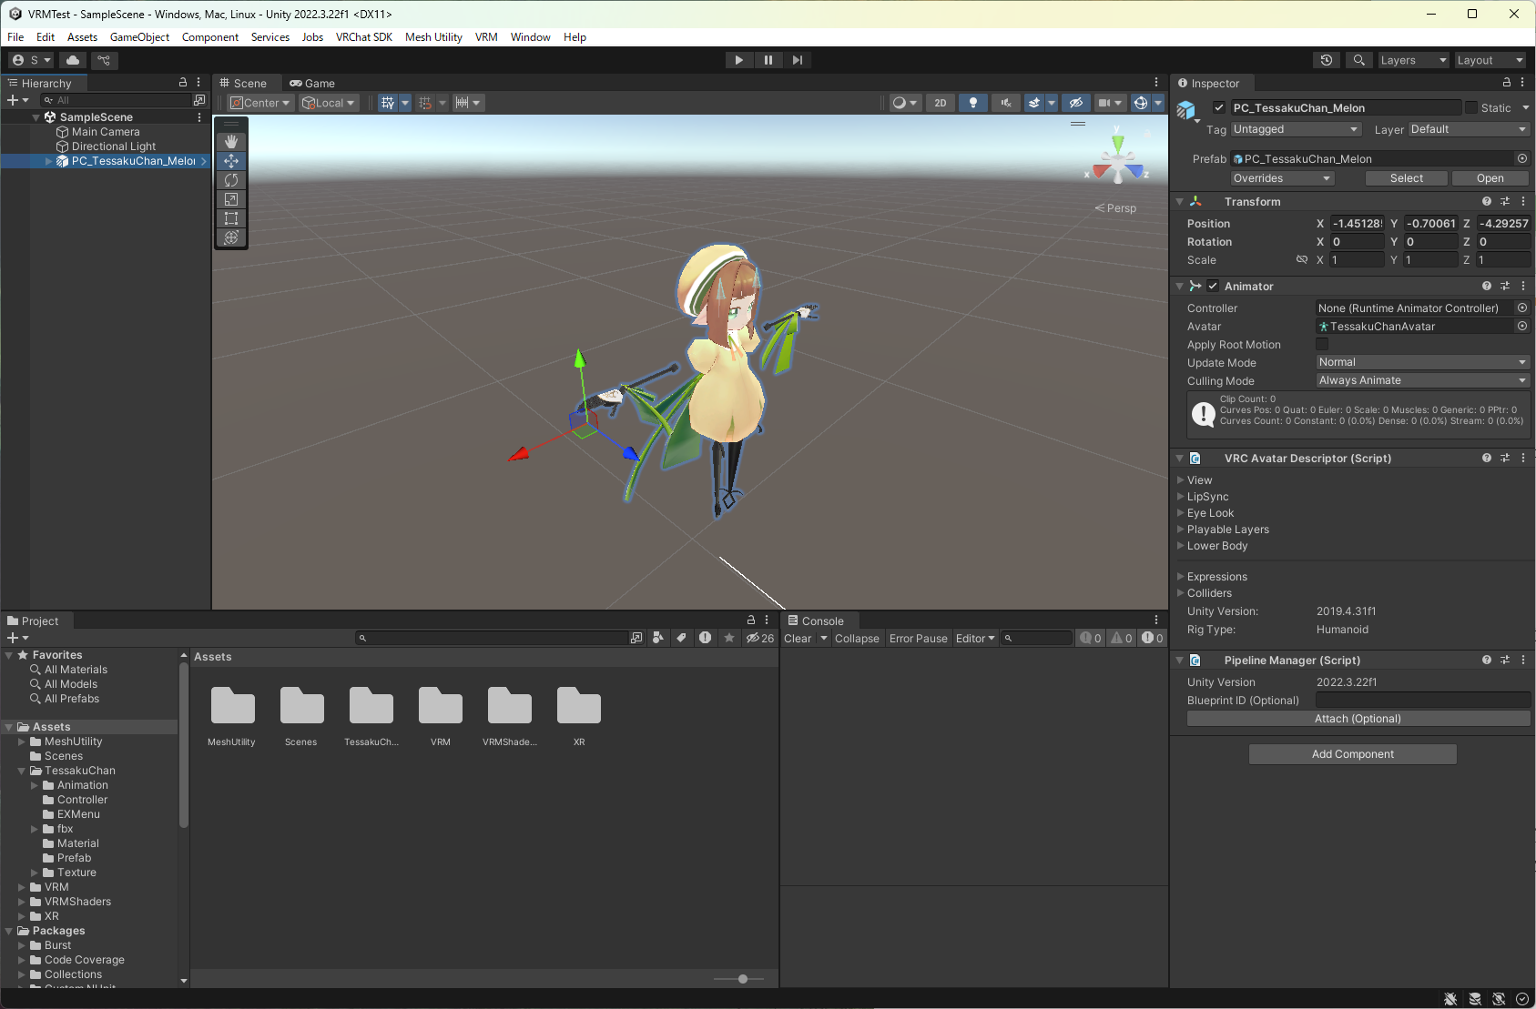Viewport: 1536px width, 1009px height.
Task: Toggle scene lighting bulb icon
Action: click(973, 103)
